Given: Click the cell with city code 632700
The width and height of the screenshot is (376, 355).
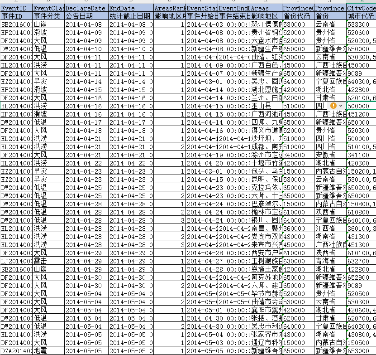Looking at the screenshot, I should point(361,261).
